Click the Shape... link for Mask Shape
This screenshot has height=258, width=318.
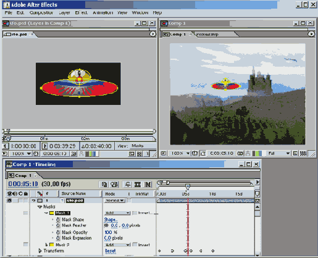click(x=111, y=220)
